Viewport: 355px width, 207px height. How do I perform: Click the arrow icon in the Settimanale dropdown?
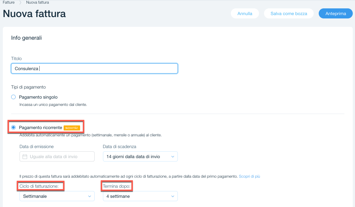pyautogui.click(x=90, y=196)
